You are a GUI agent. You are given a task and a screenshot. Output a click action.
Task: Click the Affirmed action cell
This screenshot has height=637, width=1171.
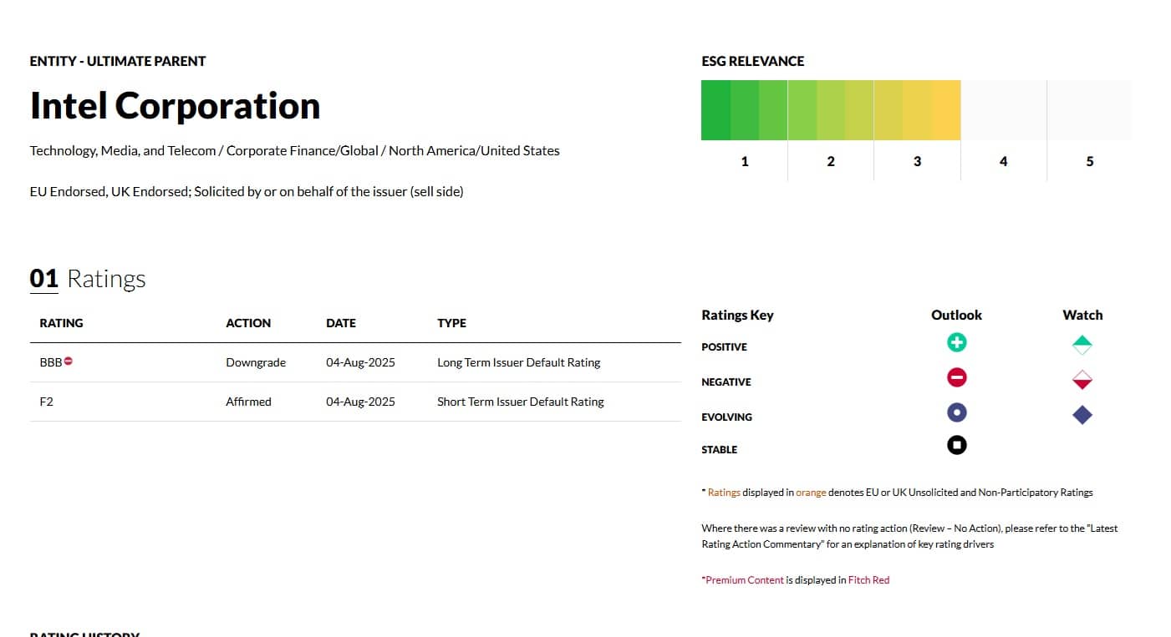[x=248, y=402]
